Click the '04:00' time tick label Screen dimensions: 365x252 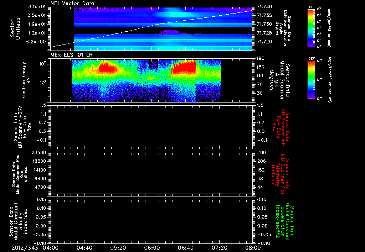[x=50, y=248]
